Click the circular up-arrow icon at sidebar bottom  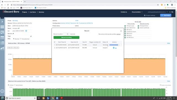pos(2,91)
